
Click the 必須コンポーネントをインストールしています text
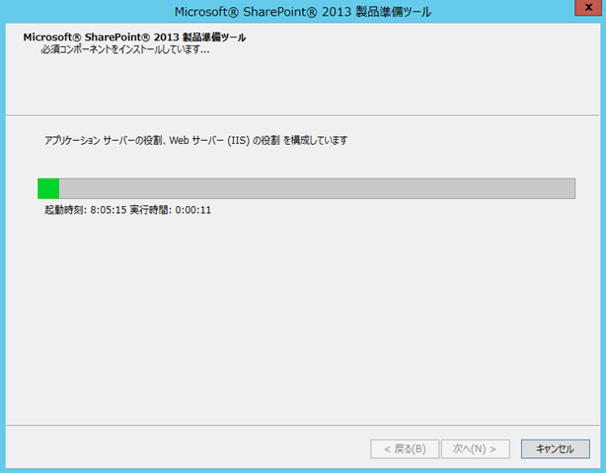[x=125, y=50]
